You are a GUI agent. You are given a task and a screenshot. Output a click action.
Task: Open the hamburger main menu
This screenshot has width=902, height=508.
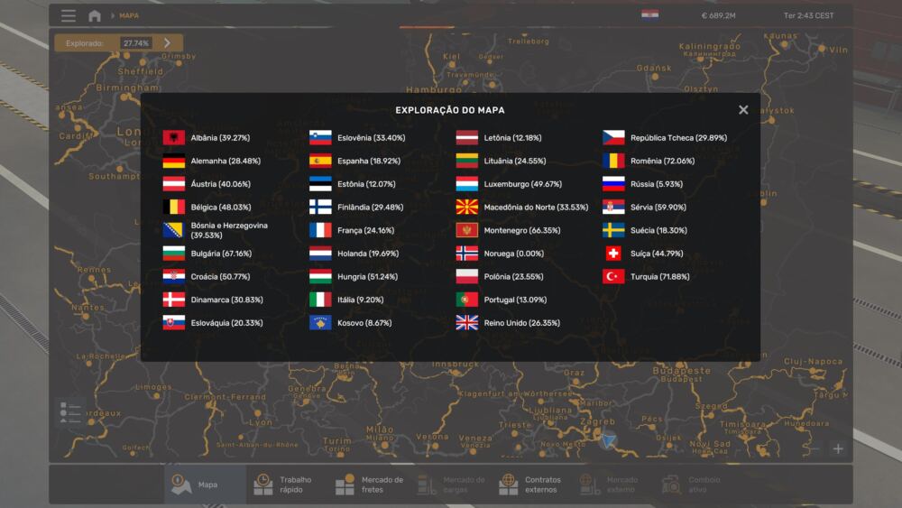point(69,15)
